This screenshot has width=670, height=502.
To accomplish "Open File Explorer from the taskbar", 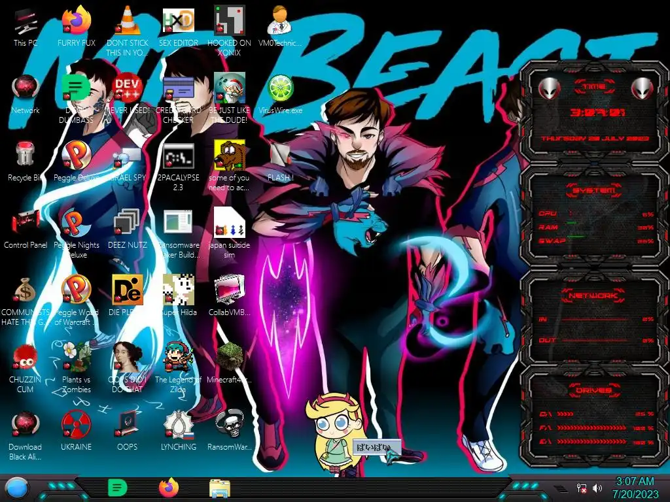I will point(220,489).
